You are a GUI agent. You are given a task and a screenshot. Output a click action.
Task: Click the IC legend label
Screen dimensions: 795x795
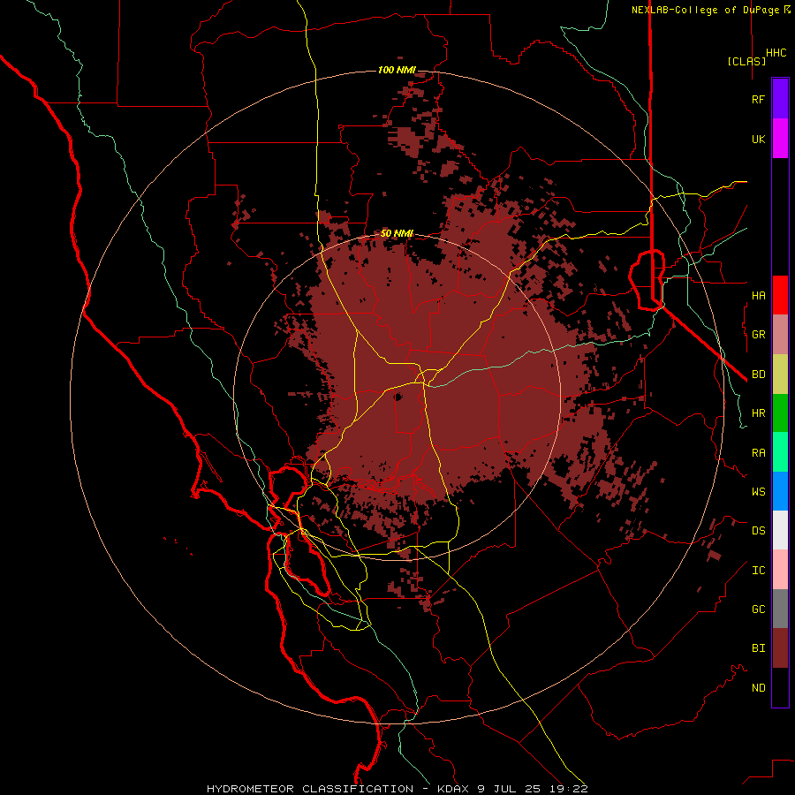click(758, 571)
